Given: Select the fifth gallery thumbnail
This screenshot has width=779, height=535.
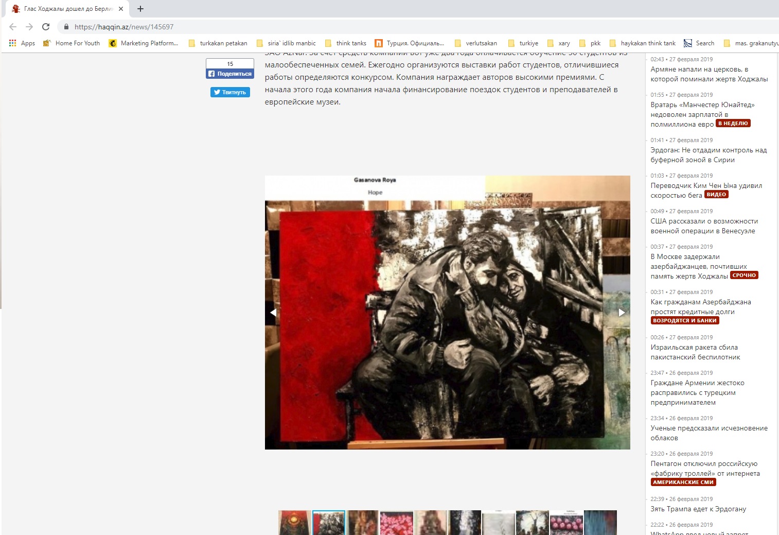Looking at the screenshot, I should click(x=431, y=523).
